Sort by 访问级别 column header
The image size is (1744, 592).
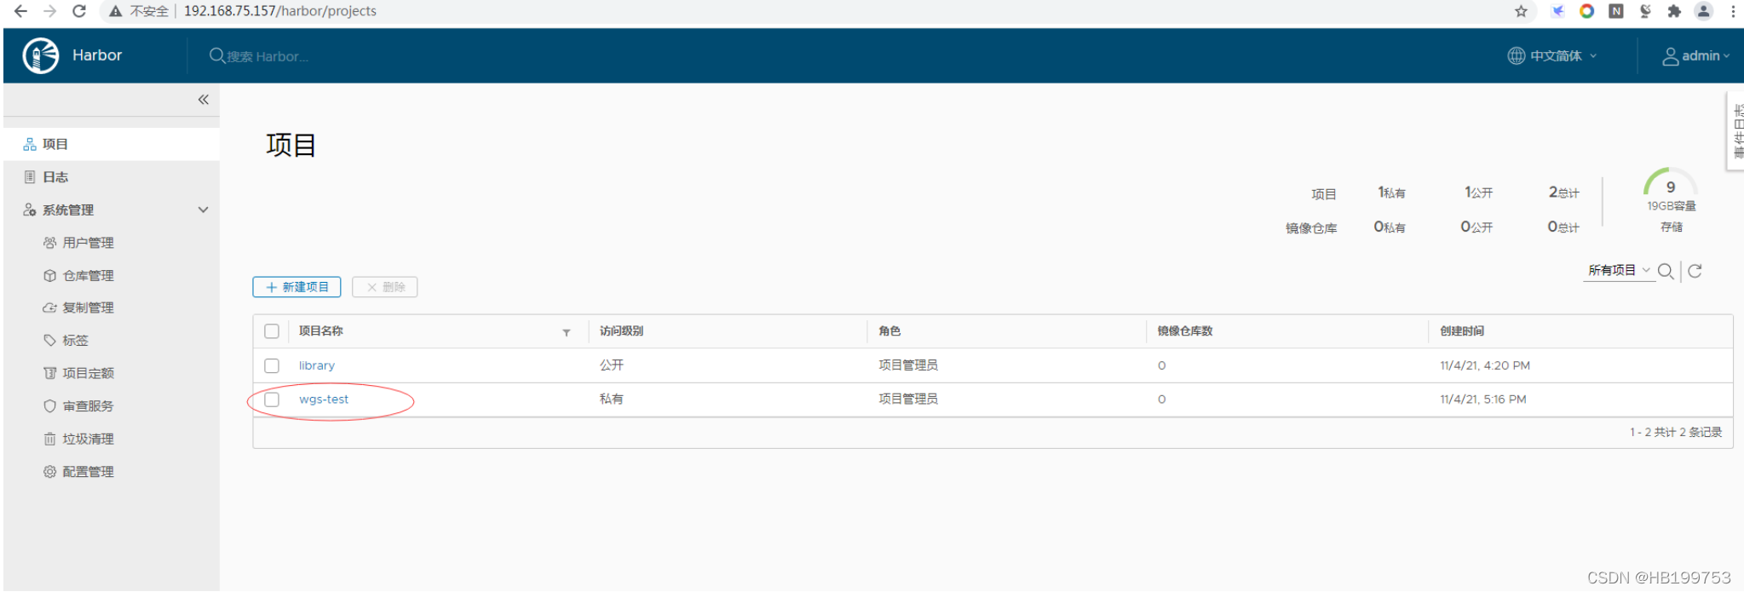(622, 331)
